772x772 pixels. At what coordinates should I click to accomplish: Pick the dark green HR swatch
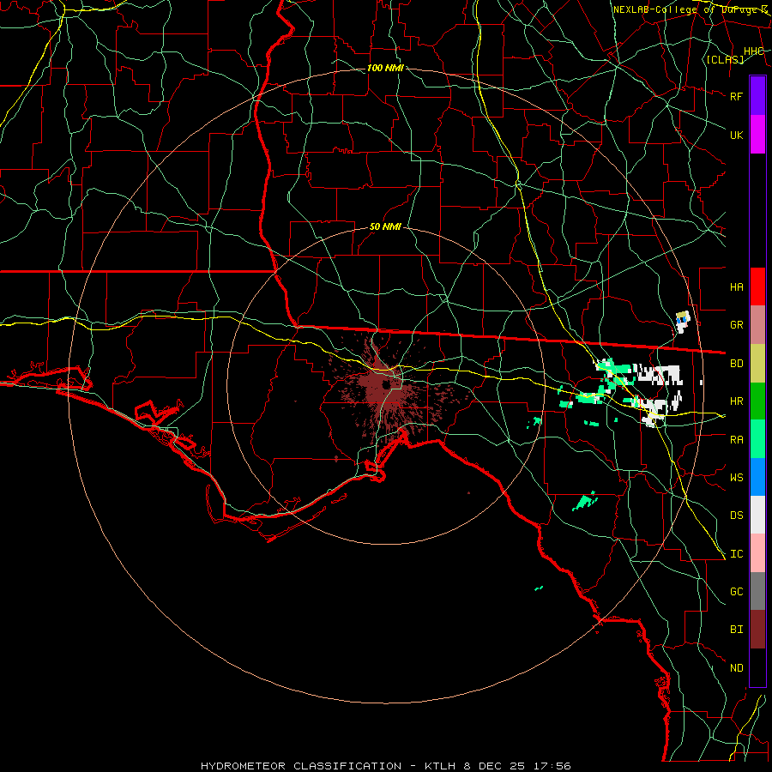pyautogui.click(x=757, y=401)
